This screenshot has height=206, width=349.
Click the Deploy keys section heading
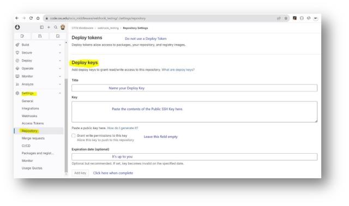(85, 63)
